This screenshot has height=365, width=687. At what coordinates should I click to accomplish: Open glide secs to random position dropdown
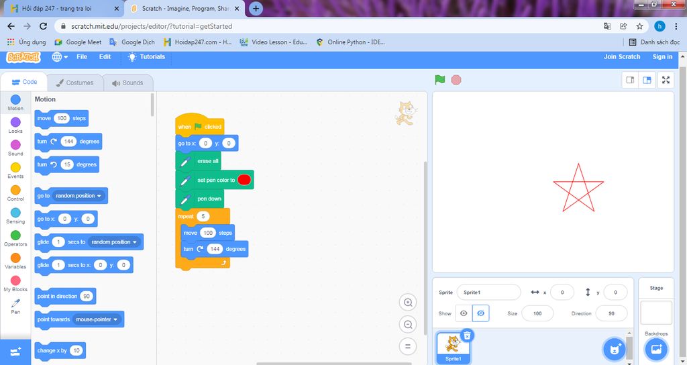tap(114, 242)
